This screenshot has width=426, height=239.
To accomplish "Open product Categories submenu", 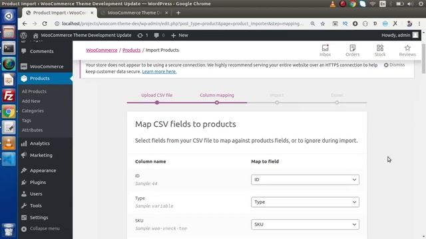I will pyautogui.click(x=33, y=111).
